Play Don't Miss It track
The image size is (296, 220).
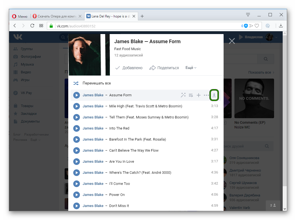77,206
